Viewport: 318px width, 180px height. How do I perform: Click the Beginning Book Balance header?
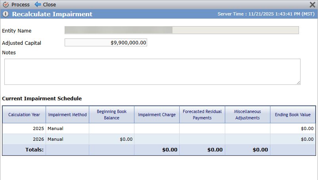pos(111,115)
